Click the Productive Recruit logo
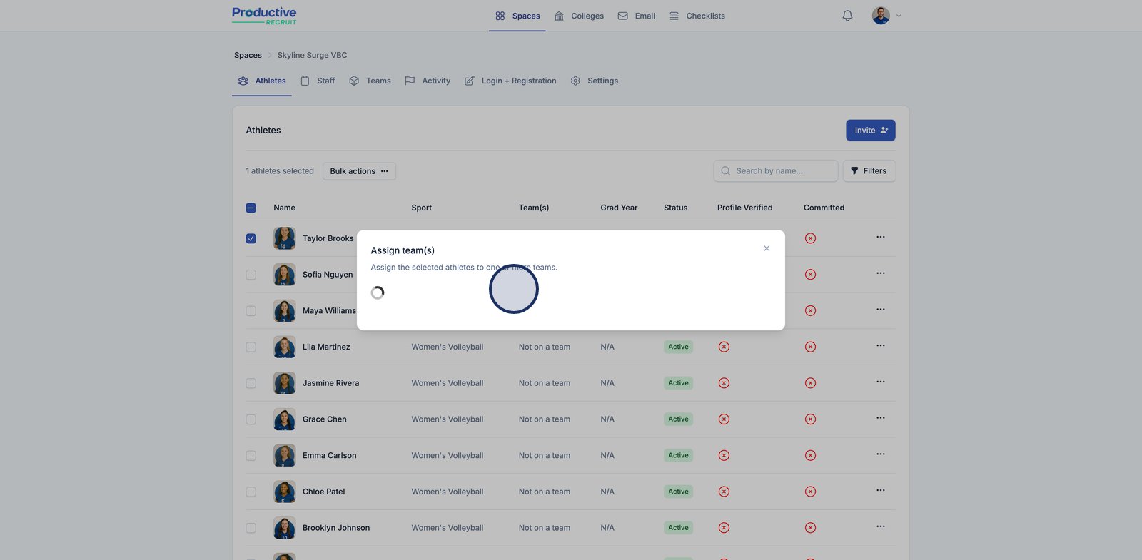Viewport: 1142px width, 560px height. [264, 16]
